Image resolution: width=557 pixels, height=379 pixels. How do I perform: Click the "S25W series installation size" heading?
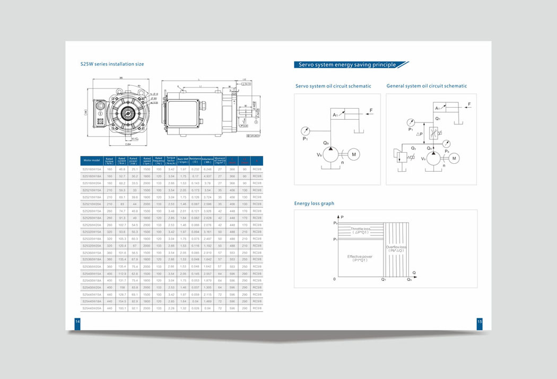tap(112, 64)
